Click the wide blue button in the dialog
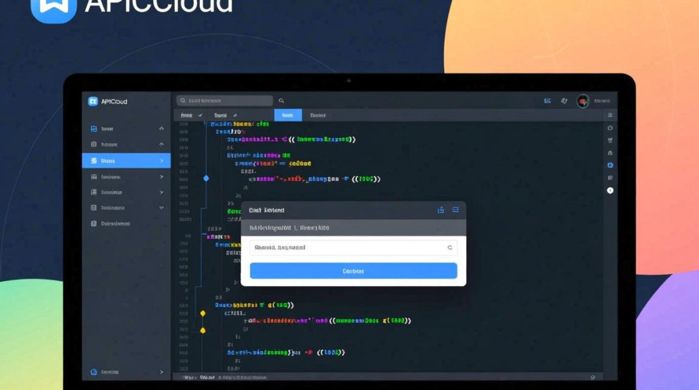The height and width of the screenshot is (390, 699). tap(353, 271)
